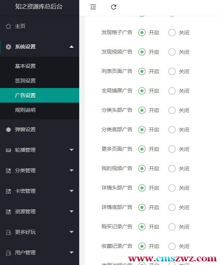Click the grid icon beside 分类管理
This screenshot has width=220, height=265.
pos(8,171)
